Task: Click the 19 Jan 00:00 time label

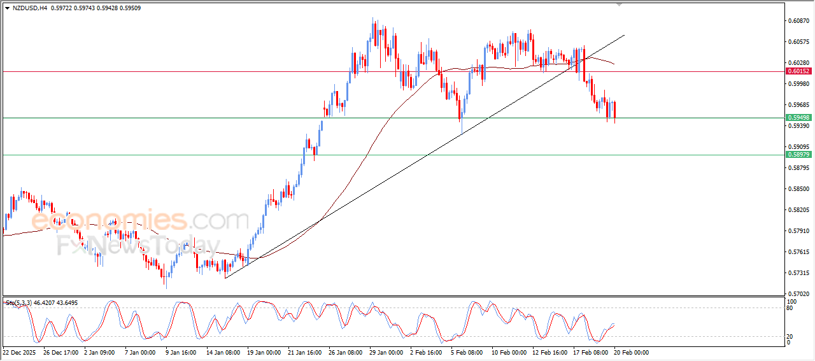Action: click(x=264, y=352)
